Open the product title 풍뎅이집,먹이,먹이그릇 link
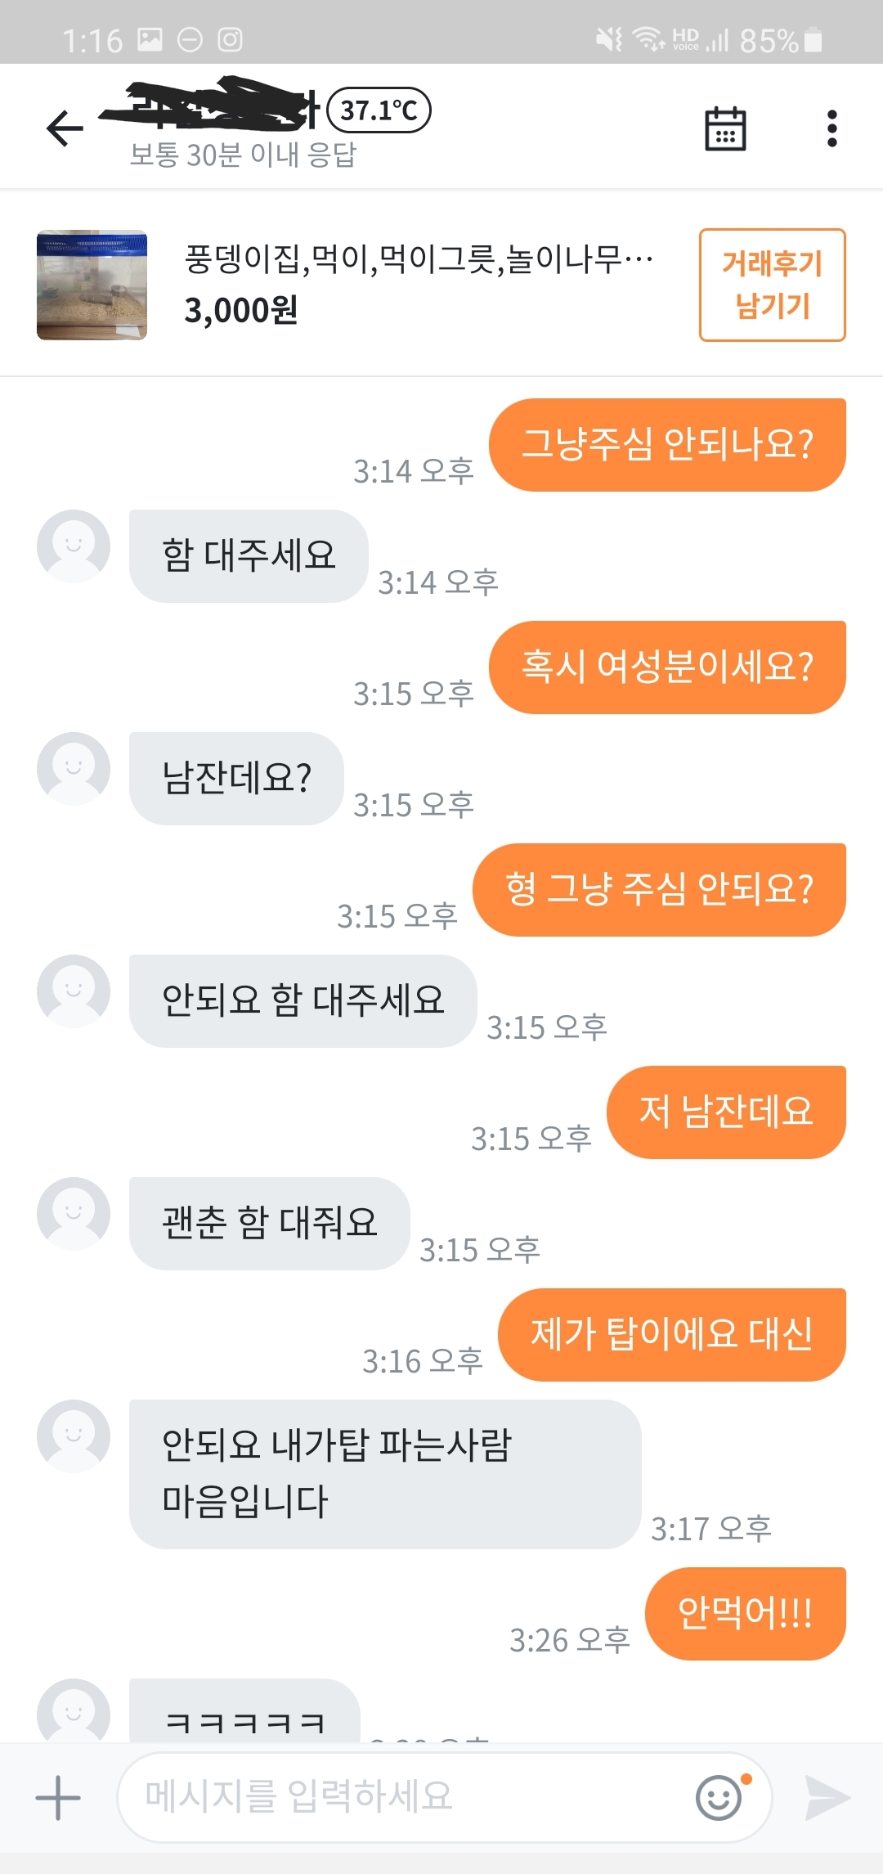Viewport: 883px width, 1874px height. pyautogui.click(x=418, y=259)
